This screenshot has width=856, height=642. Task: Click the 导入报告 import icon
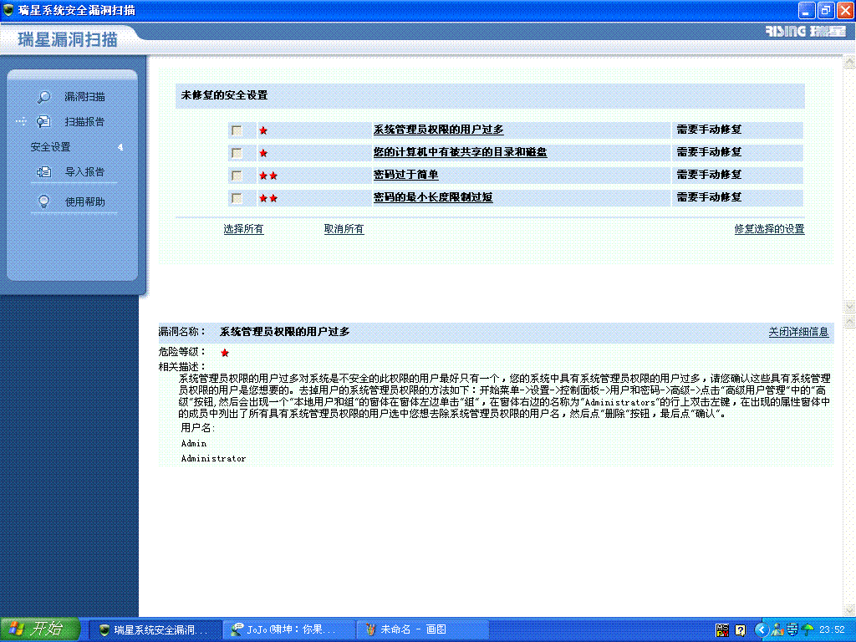click(x=43, y=172)
